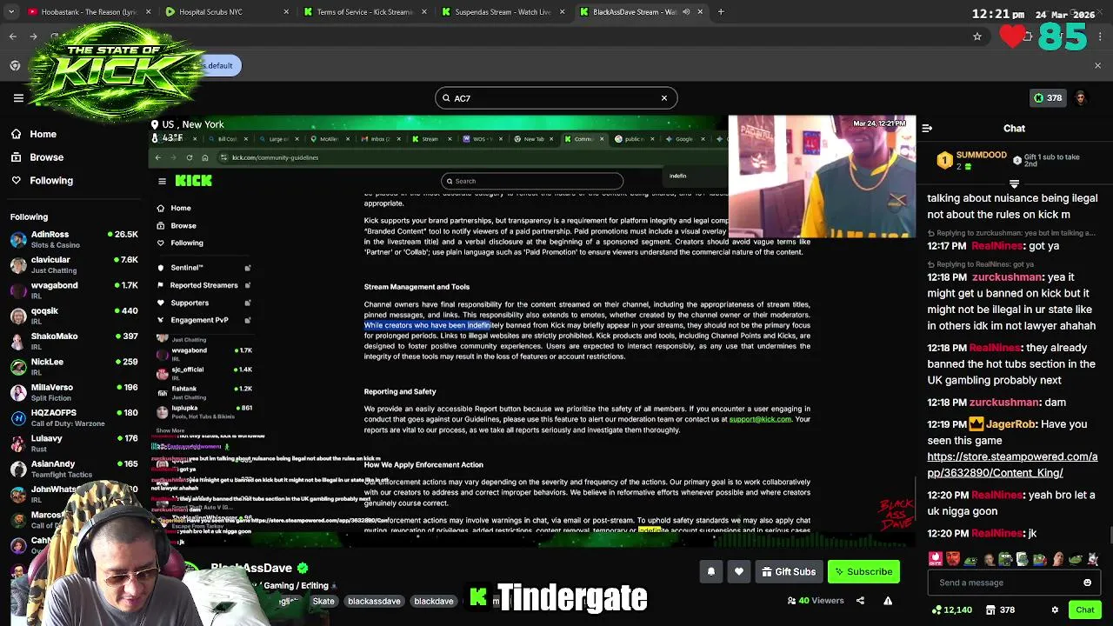The width and height of the screenshot is (1113, 626).
Task: Open the emoji picker in the message box
Action: [x=1087, y=583]
